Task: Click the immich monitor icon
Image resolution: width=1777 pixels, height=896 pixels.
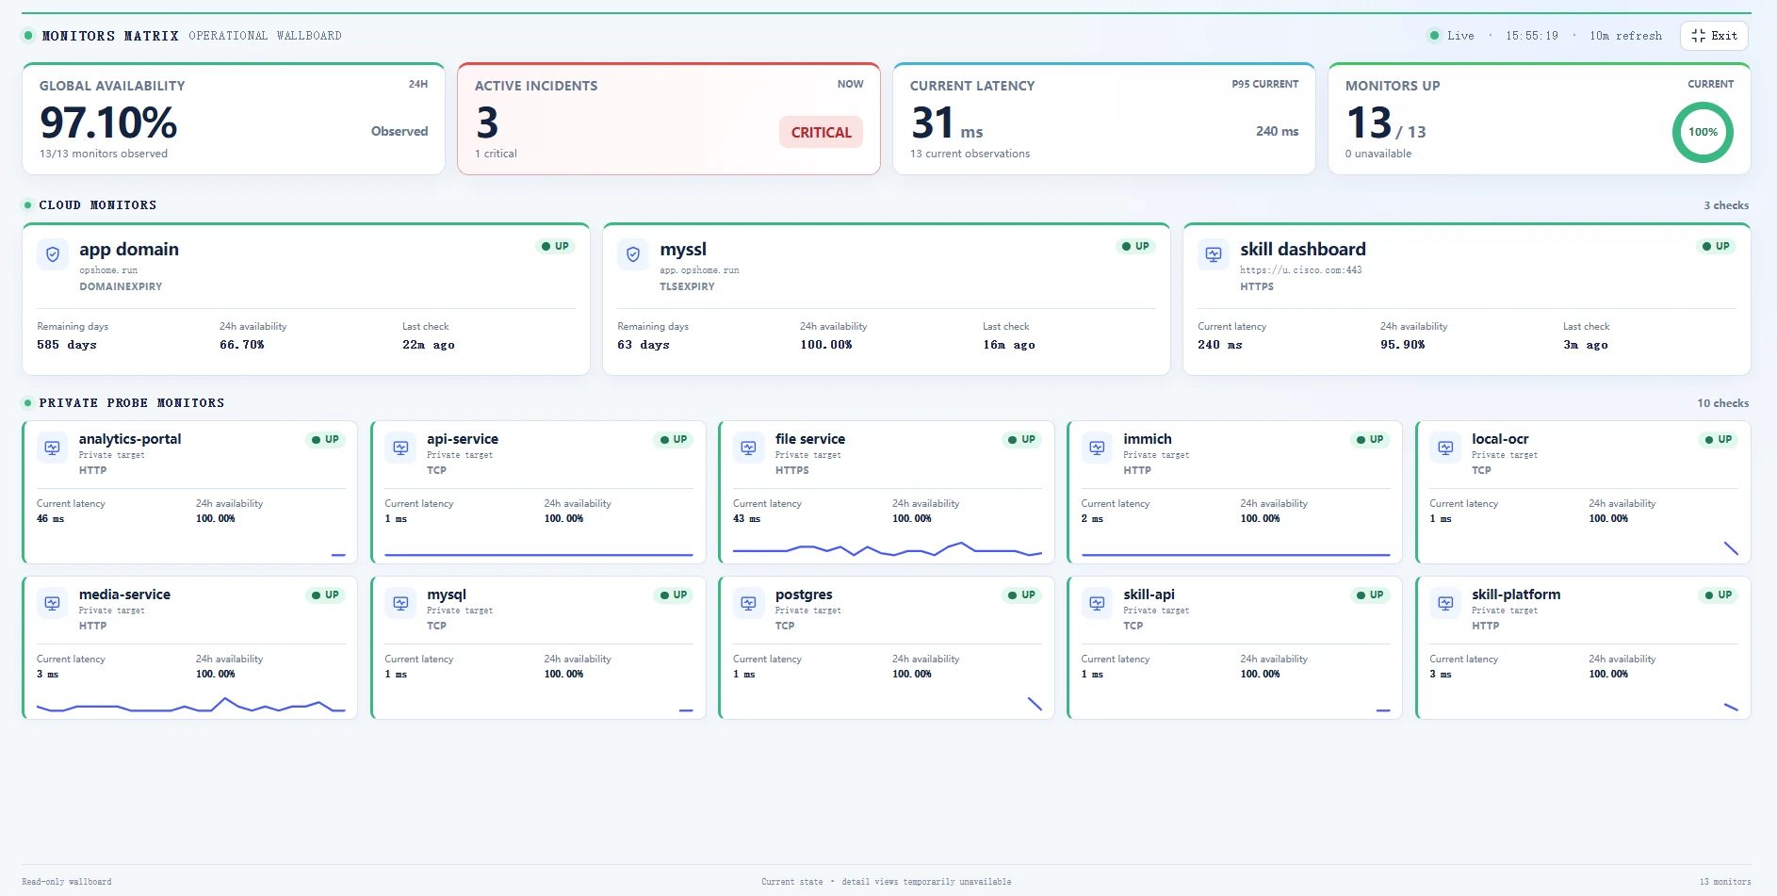Action: click(1097, 448)
